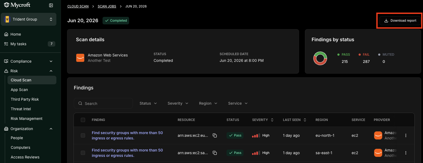Select all findings header checkbox
The width and height of the screenshot is (423, 163).
(83, 120)
